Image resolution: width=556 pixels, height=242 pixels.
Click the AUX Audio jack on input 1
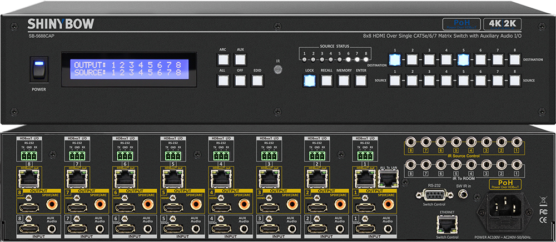(x=388, y=229)
